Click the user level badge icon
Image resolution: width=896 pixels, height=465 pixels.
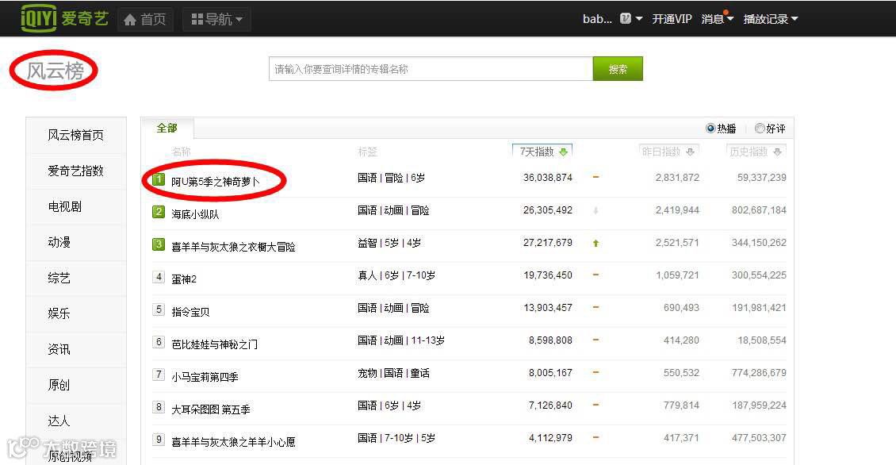[626, 18]
